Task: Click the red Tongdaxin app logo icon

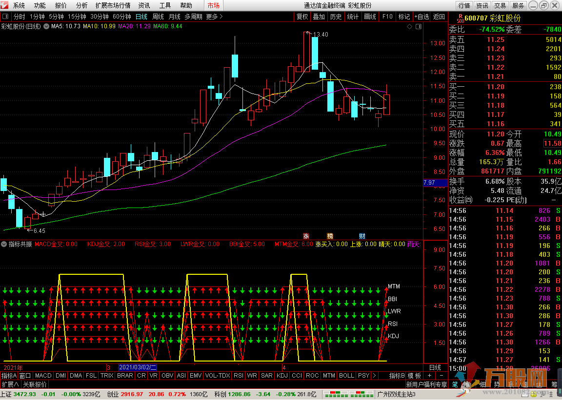Action: (x=4, y=5)
